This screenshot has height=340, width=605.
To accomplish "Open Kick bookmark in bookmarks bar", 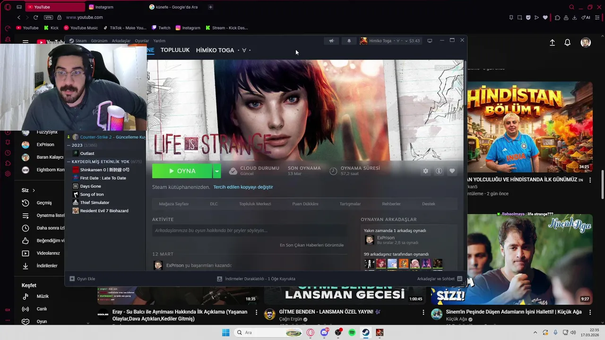I will tap(51, 28).
